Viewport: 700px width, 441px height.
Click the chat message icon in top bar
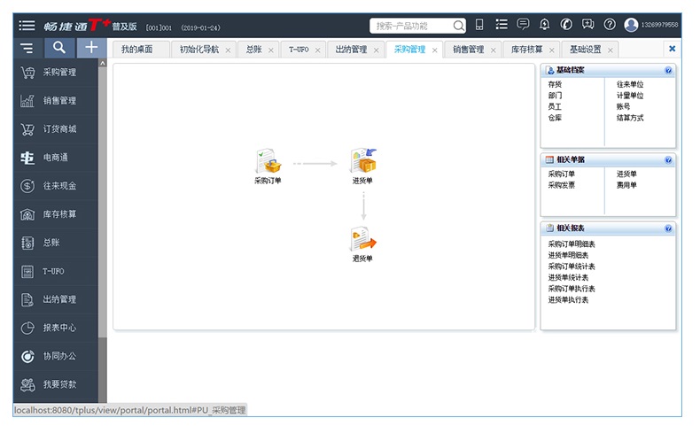point(523,25)
